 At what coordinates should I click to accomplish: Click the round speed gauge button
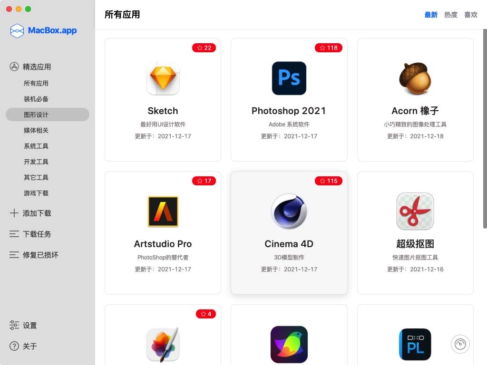(x=460, y=344)
